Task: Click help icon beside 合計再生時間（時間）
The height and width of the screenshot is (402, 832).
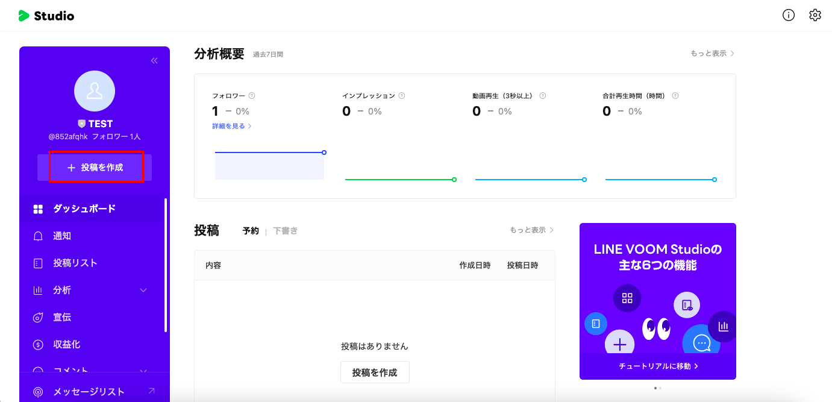Action: tap(675, 96)
